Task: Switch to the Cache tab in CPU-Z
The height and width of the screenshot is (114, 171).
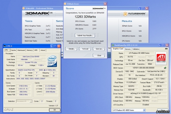Action: tap(13, 50)
